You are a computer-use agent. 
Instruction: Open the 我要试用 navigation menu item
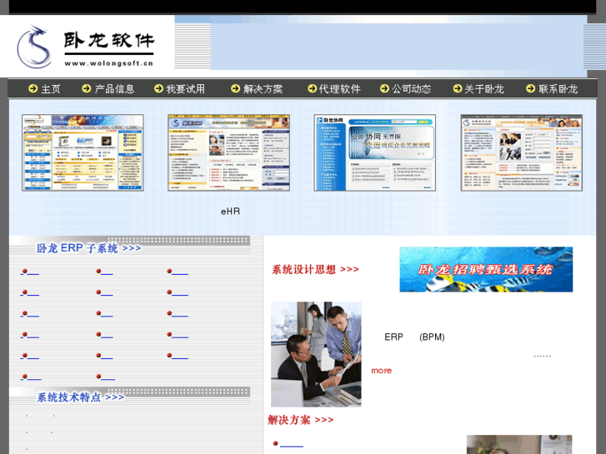tap(186, 89)
